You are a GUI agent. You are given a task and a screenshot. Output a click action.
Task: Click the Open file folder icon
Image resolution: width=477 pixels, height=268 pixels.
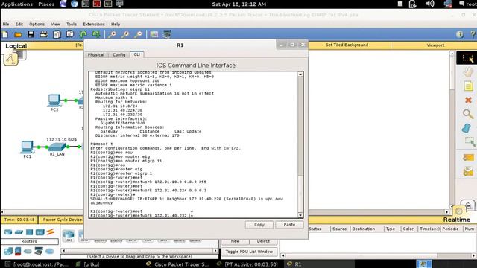[18, 34]
